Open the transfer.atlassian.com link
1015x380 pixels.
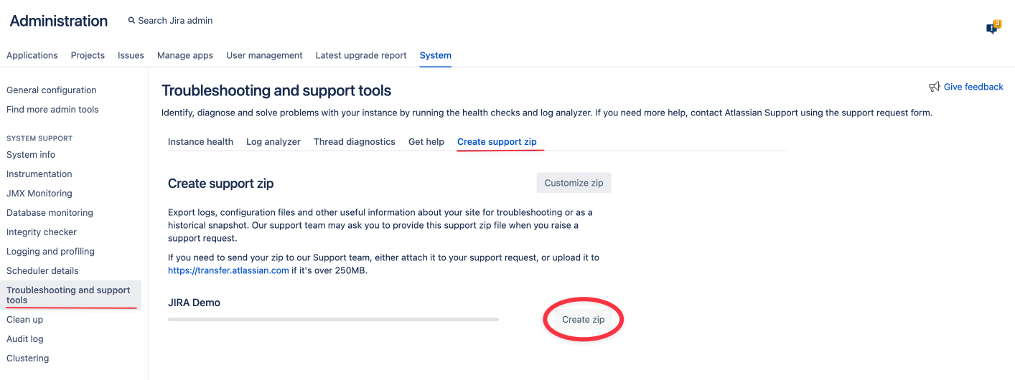(228, 270)
